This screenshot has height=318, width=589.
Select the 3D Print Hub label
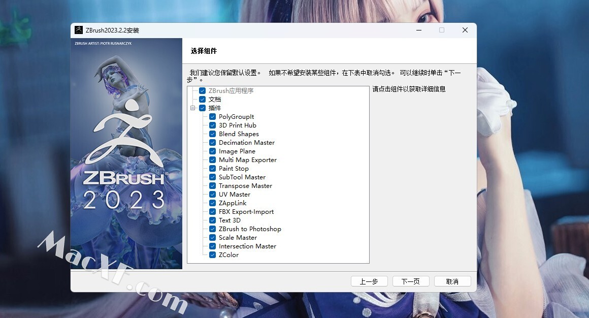pyautogui.click(x=238, y=125)
